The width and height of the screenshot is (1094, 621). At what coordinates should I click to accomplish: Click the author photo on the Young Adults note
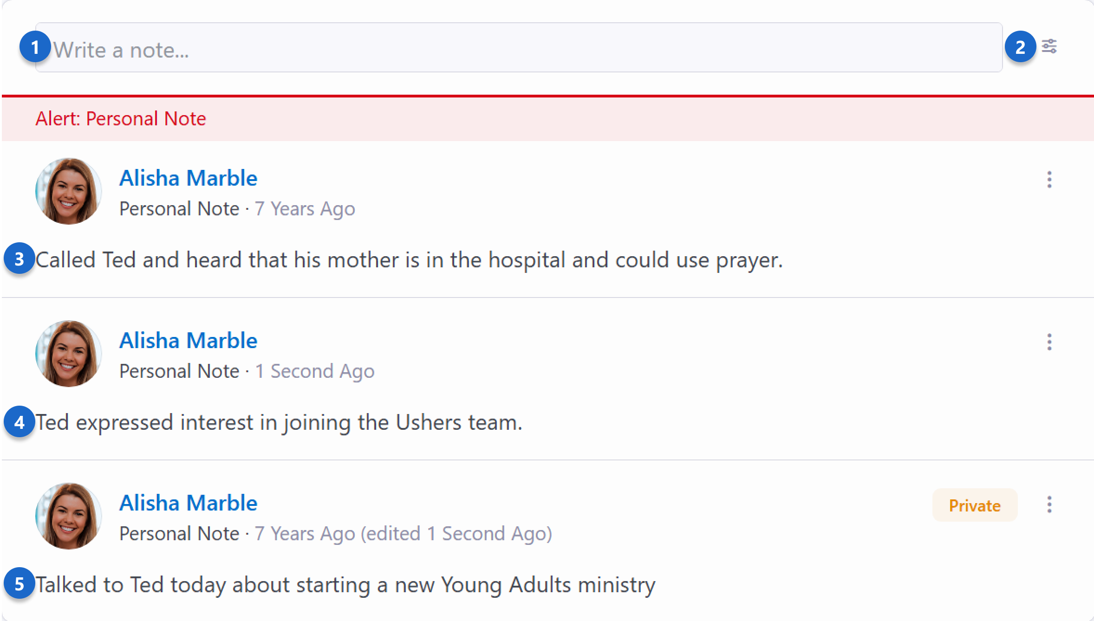click(x=69, y=516)
